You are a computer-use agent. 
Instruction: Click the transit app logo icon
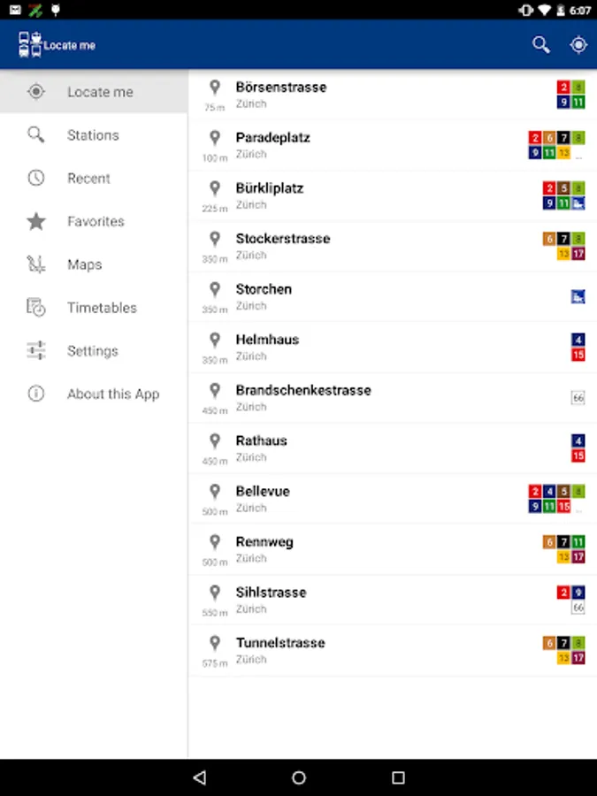30,45
